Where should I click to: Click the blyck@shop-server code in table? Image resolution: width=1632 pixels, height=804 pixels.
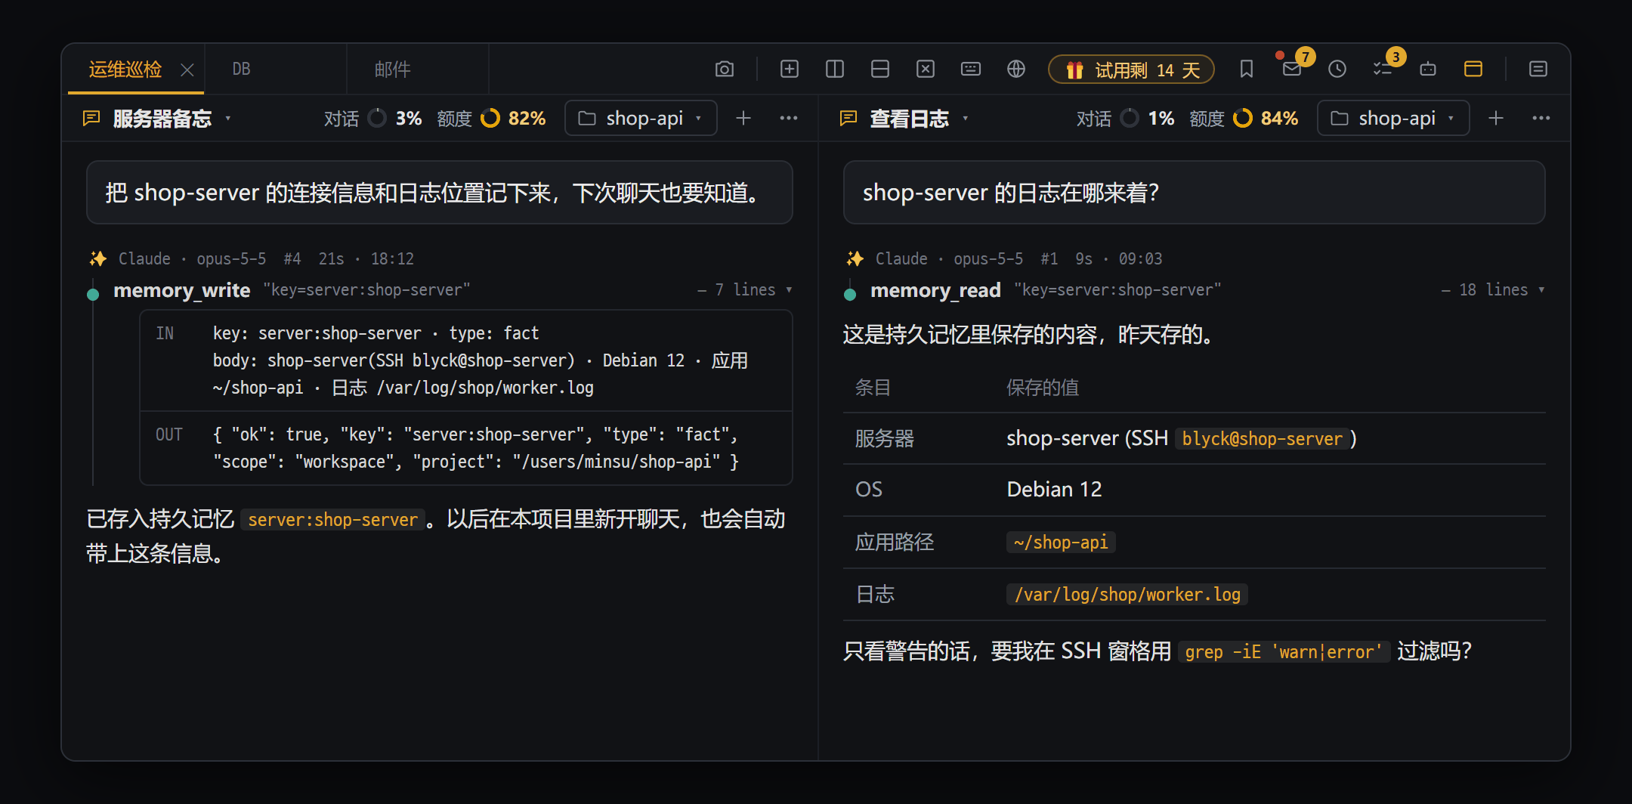pos(1262,439)
